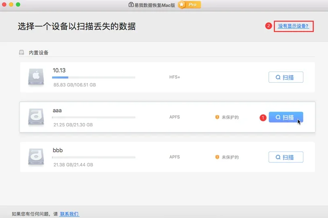Image resolution: width=328 pixels, height=218 pixels.
Task: Minimize the window with yellow button
Action: [11, 4]
